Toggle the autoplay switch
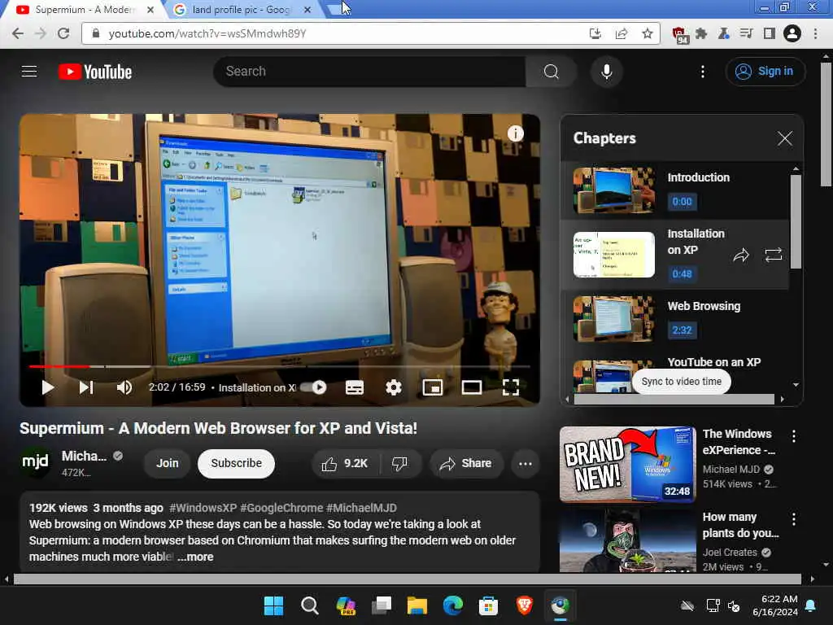The width and height of the screenshot is (833, 625). pos(313,387)
